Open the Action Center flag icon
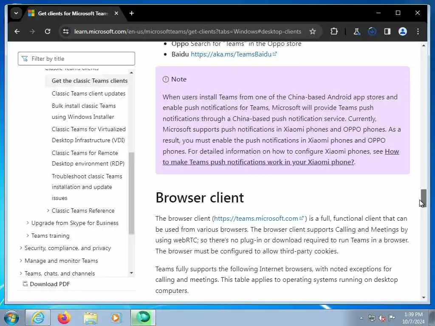 392,318
